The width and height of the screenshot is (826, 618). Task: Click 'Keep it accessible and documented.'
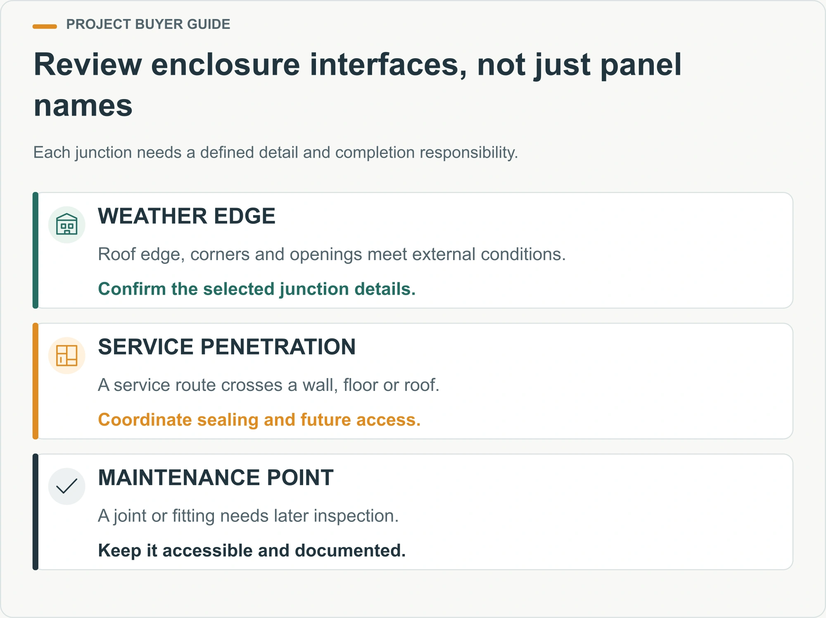click(x=252, y=551)
